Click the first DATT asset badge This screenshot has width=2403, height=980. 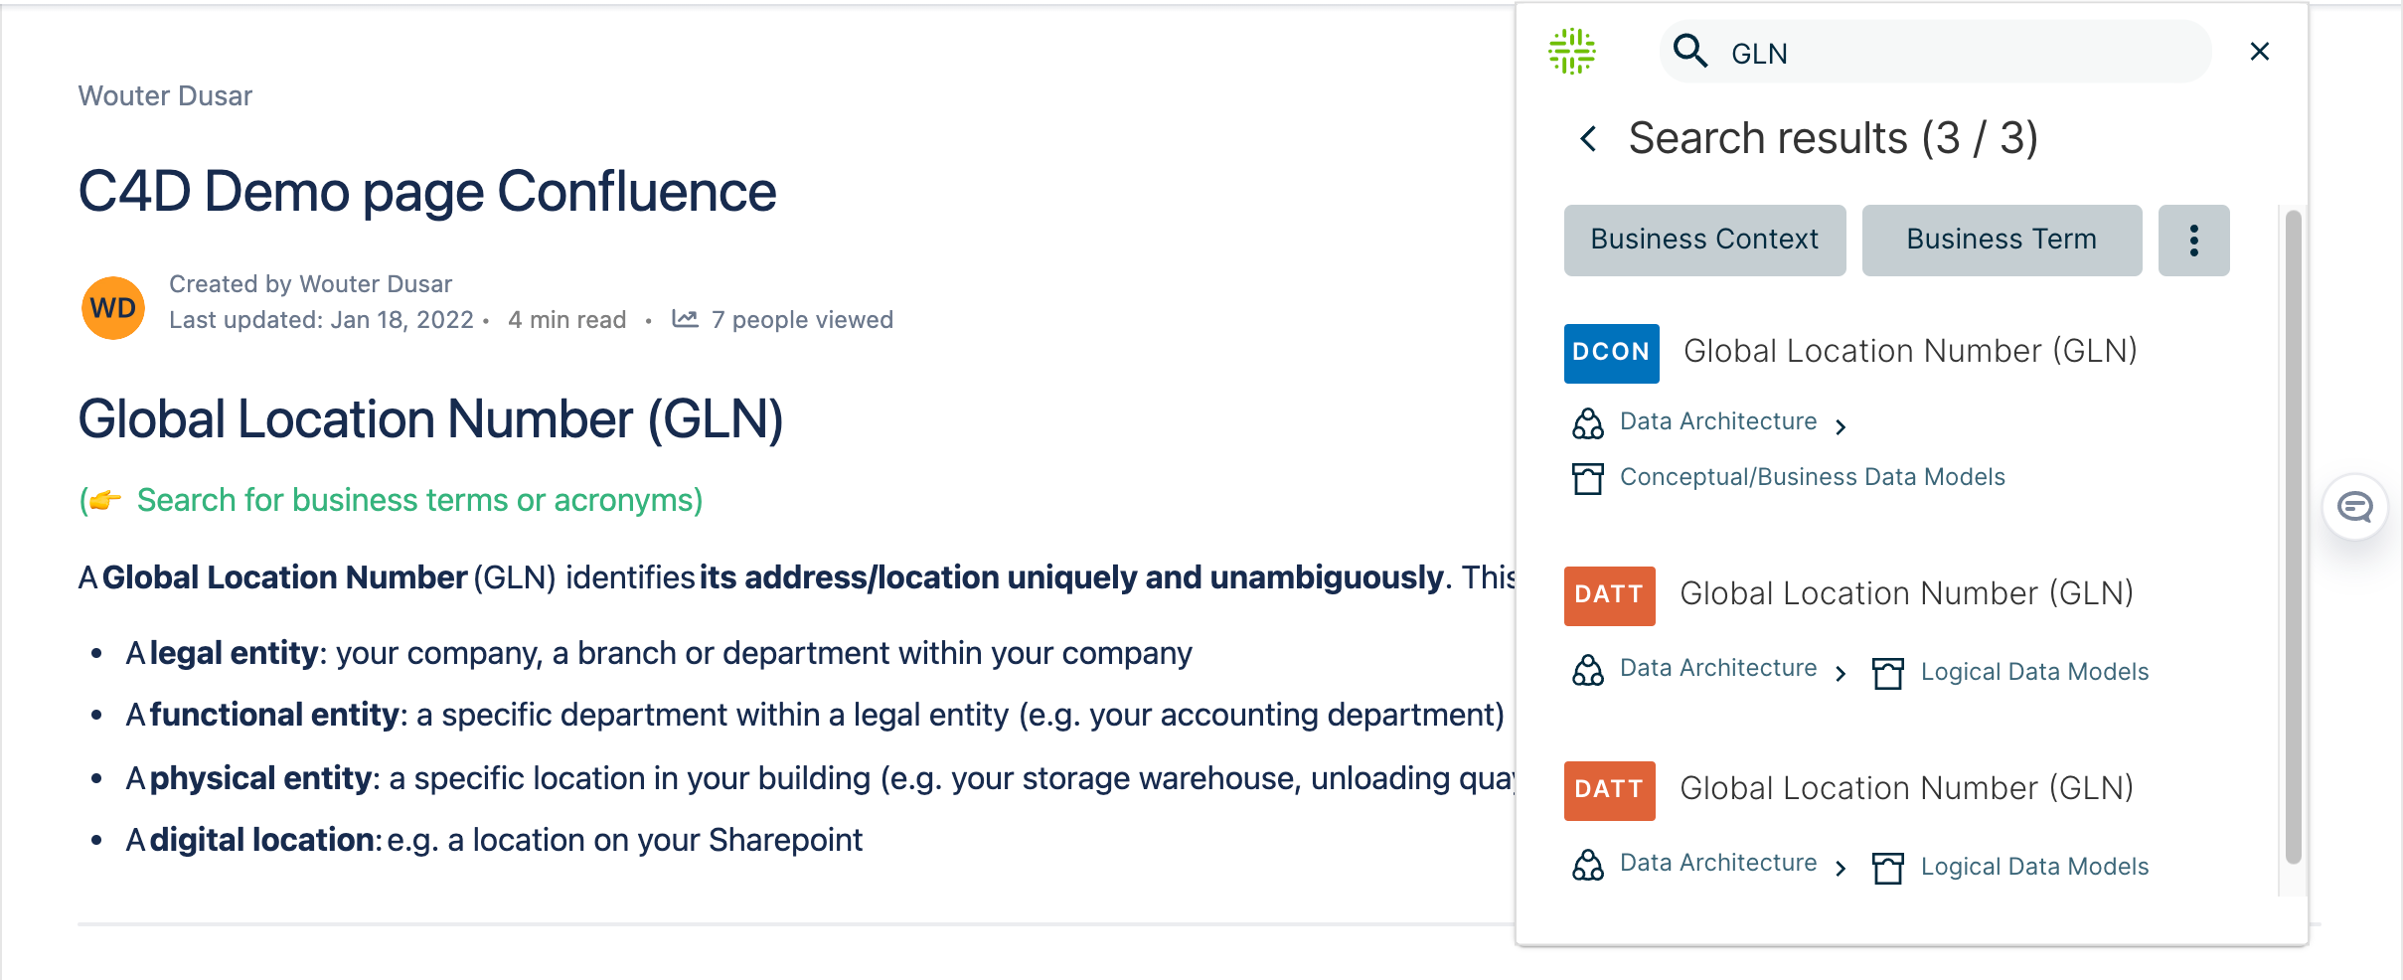click(1609, 595)
